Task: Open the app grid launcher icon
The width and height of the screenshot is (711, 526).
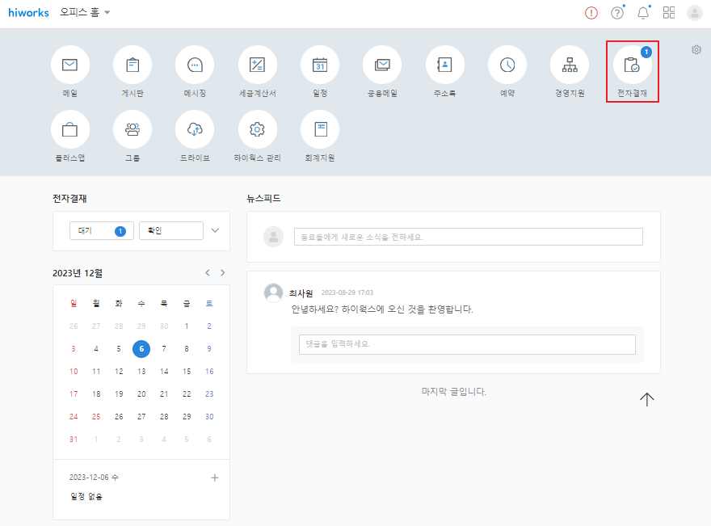Action: (x=669, y=13)
